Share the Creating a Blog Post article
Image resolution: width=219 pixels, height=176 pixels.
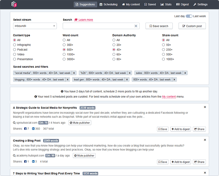point(199,162)
